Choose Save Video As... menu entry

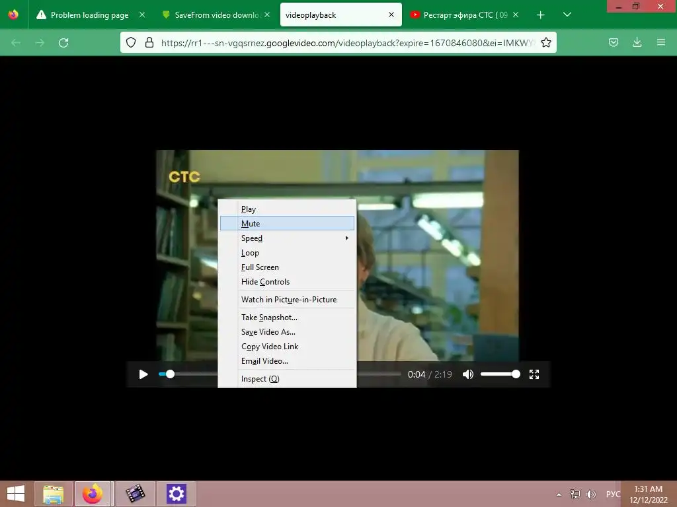(287, 332)
